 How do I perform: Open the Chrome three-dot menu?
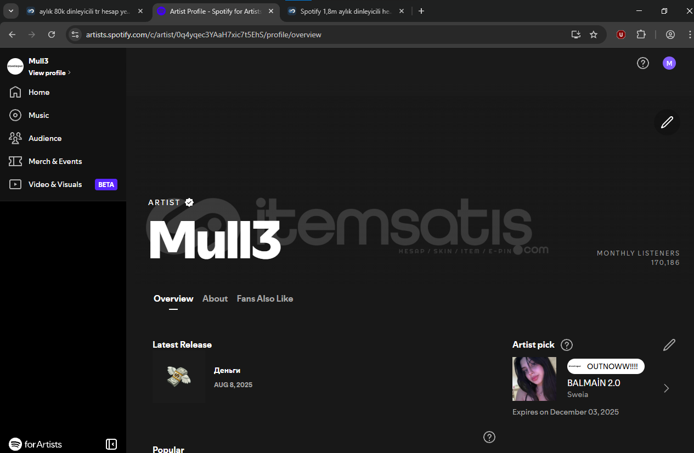[690, 35]
